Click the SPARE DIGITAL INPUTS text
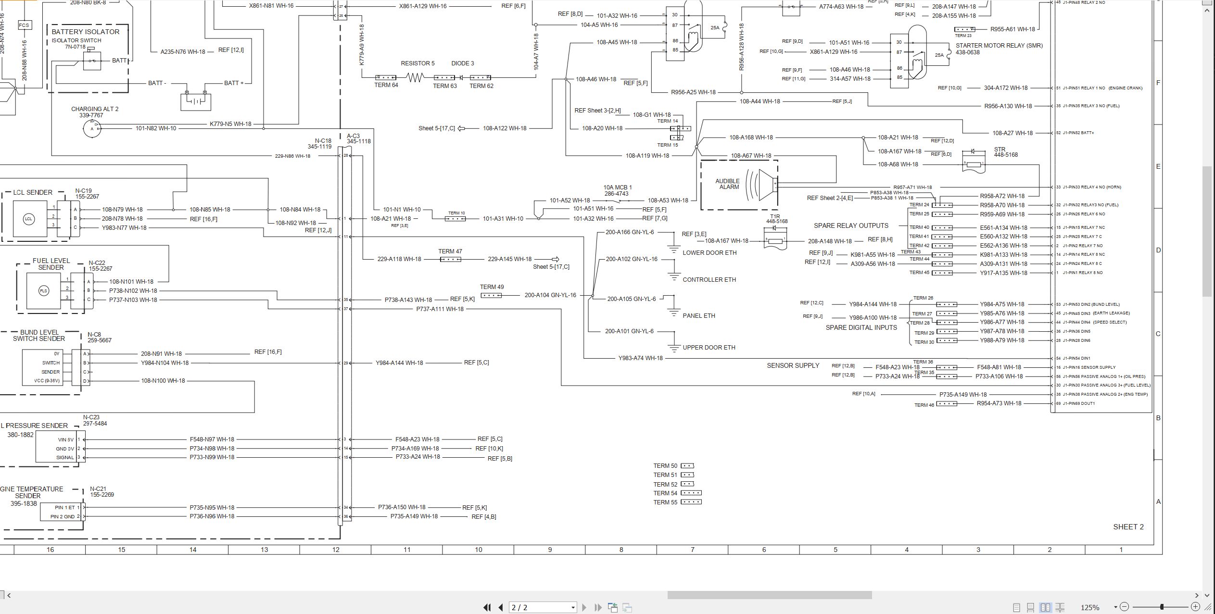The height and width of the screenshot is (614, 1215). [861, 327]
